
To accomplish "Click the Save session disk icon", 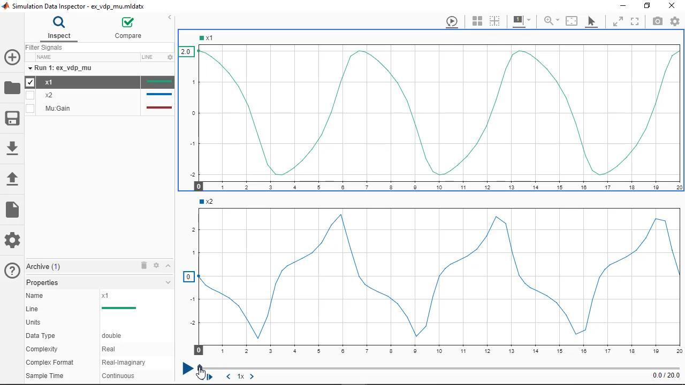I will (12, 118).
